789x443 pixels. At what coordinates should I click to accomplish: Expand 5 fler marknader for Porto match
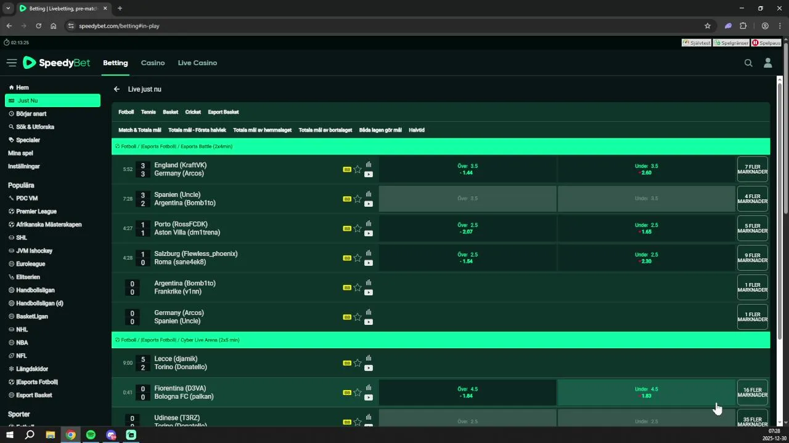point(753,228)
